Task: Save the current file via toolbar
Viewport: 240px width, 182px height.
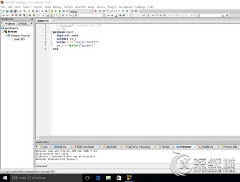Action: [11, 11]
